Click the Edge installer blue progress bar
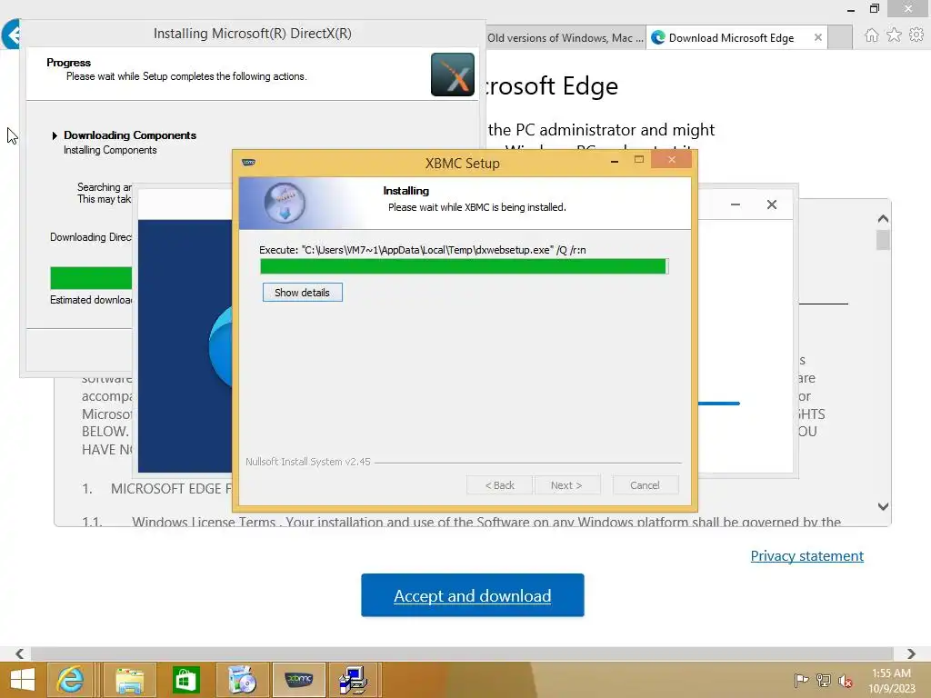This screenshot has height=698, width=931. pos(719,403)
